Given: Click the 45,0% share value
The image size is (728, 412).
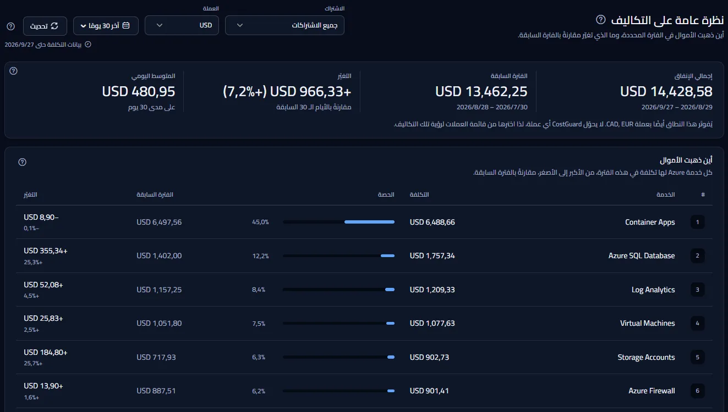Looking at the screenshot, I should pyautogui.click(x=260, y=222).
